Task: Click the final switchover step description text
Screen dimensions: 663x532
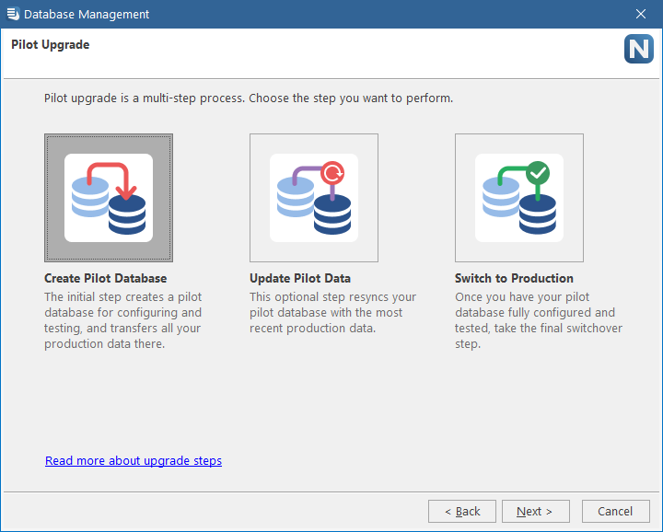Action: tap(539, 320)
